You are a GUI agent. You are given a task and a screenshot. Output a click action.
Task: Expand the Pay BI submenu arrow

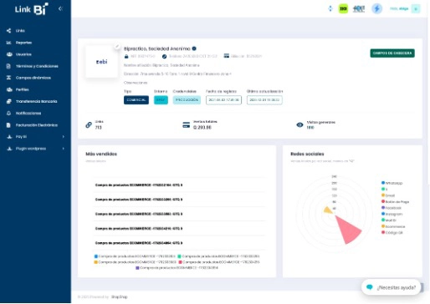tap(64, 137)
